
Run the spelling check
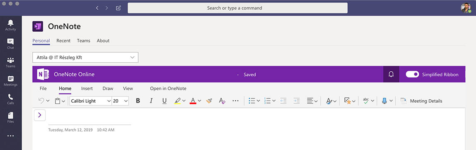[x=366, y=101]
